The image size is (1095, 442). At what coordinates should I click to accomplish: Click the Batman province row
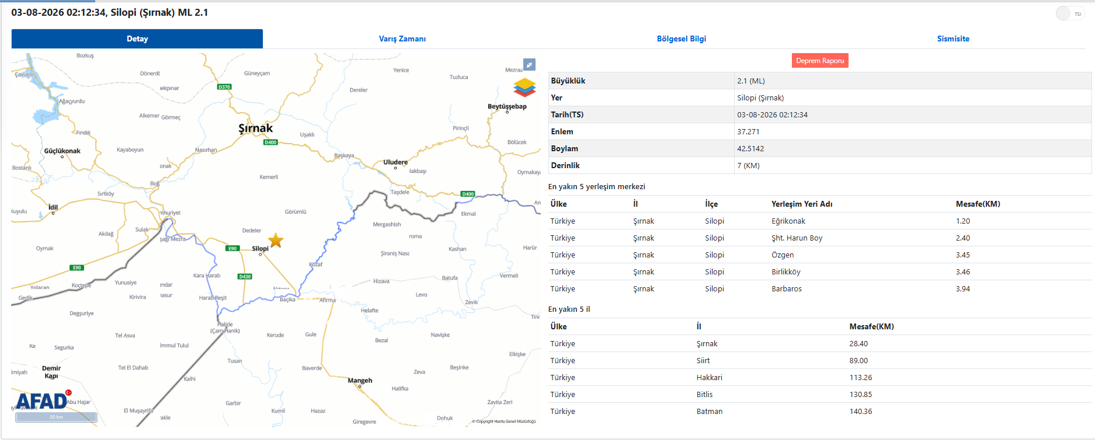click(820, 412)
